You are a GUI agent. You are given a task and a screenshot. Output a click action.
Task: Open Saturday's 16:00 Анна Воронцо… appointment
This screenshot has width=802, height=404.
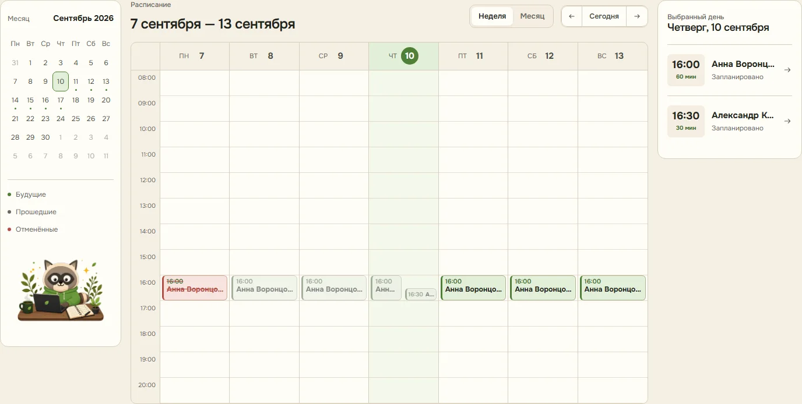pos(543,288)
